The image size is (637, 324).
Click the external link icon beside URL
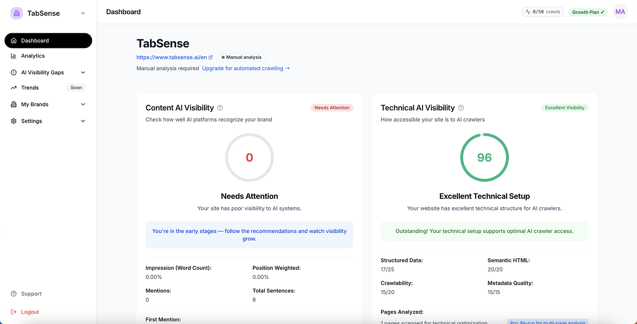tap(211, 57)
